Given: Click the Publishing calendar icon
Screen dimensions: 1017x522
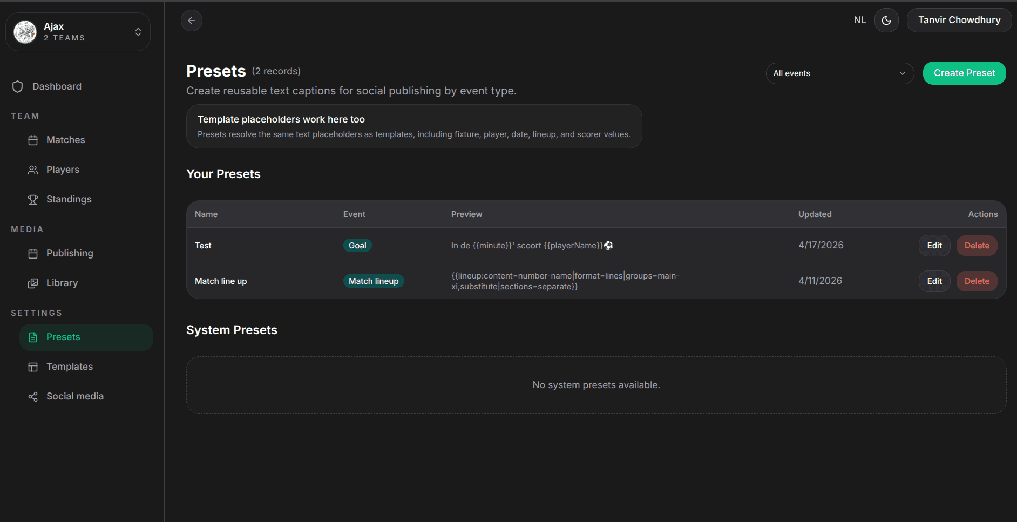Looking at the screenshot, I should click(33, 254).
